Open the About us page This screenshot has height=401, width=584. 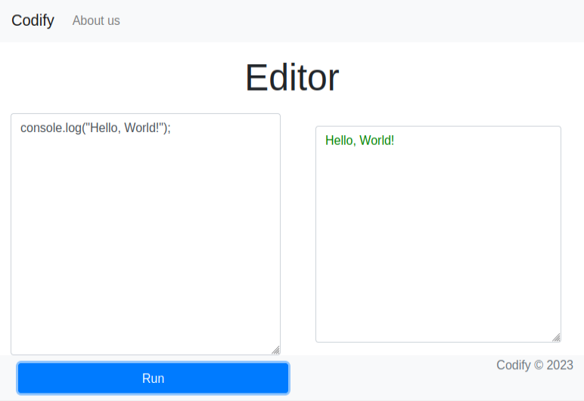pos(96,21)
